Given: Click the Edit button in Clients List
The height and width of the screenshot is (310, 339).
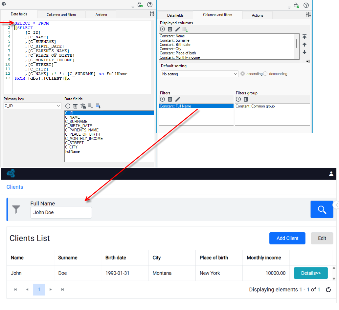Looking at the screenshot, I should (322, 238).
